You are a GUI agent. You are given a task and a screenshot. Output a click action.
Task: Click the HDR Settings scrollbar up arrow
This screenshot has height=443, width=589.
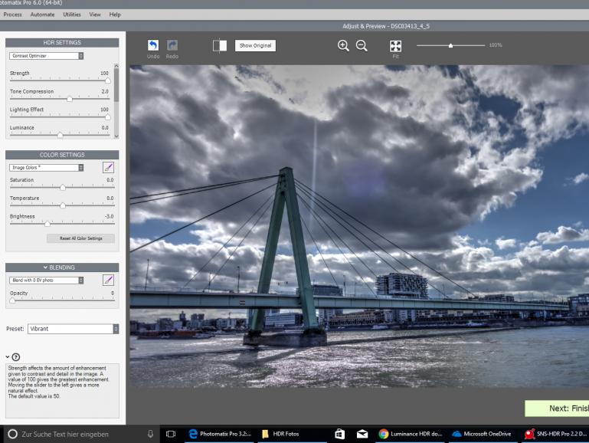(116, 66)
